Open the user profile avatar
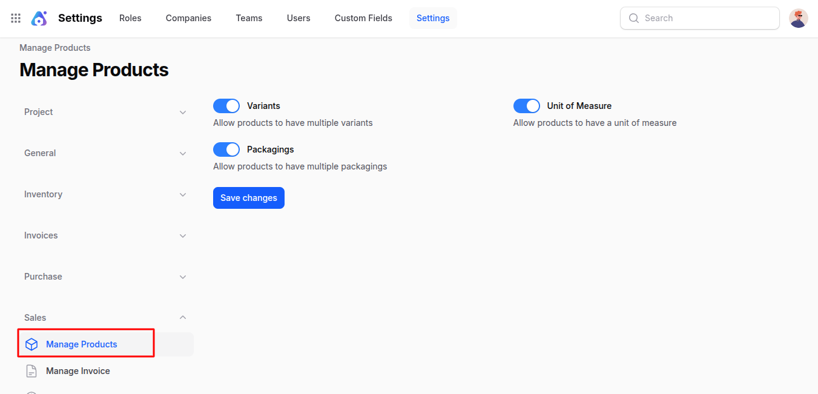Screen dimensions: 818x394 point(798,18)
